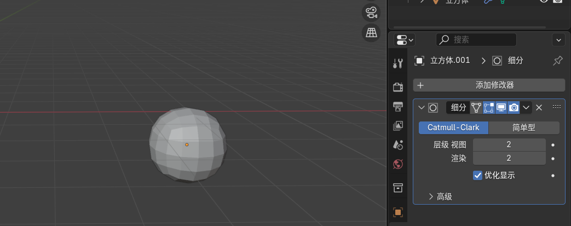Open the Output properties tab
This screenshot has width=571, height=226.
click(x=398, y=106)
